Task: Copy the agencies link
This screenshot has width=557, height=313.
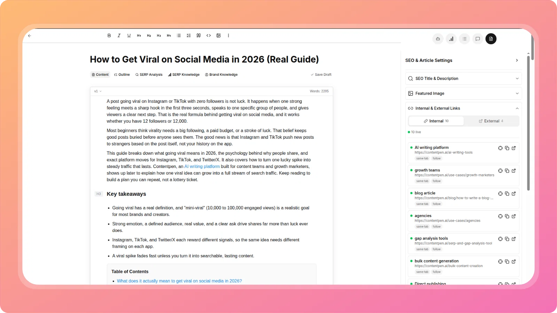Action: pyautogui.click(x=507, y=216)
